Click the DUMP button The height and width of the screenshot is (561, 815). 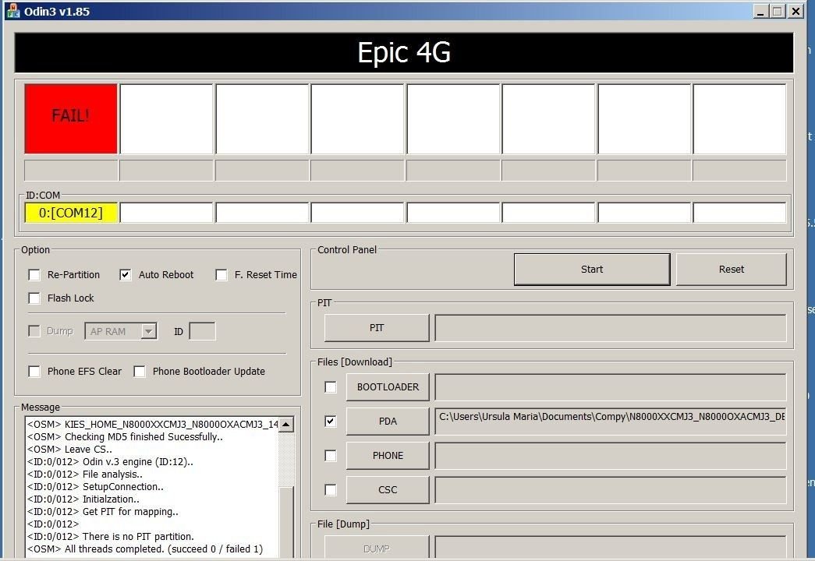377,548
